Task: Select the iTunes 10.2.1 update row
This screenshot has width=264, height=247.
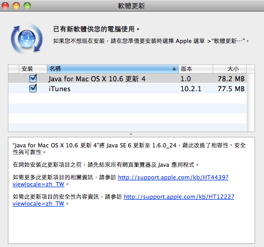Action: [127, 89]
